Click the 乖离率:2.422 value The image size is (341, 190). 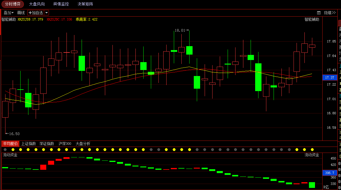[86, 19]
